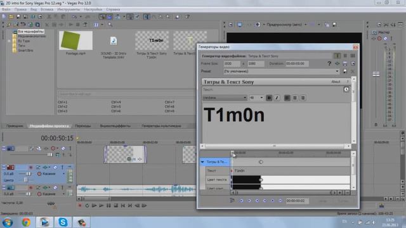The width and height of the screenshot is (406, 228).
Task: Click the blue floppy icon in generator header
Action: tap(345, 63)
